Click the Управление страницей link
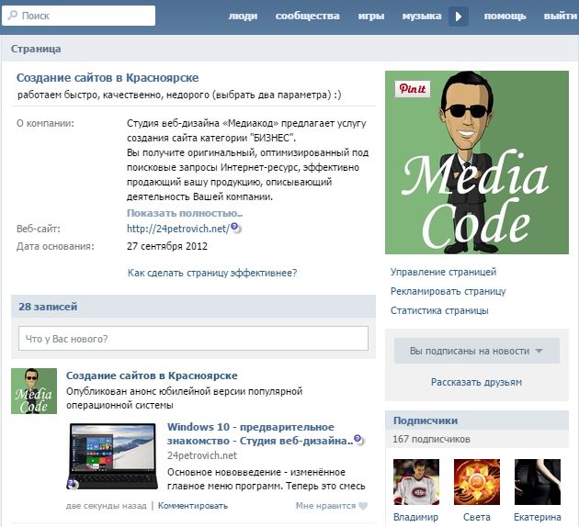This screenshot has width=579, height=527. (x=443, y=272)
